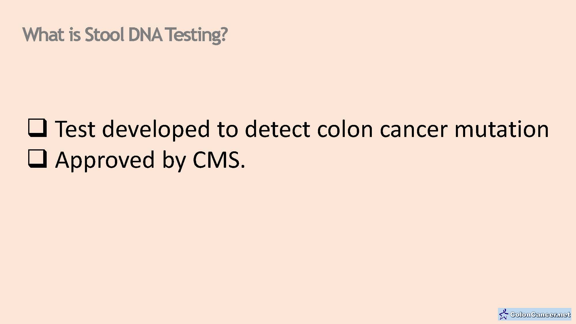Click the word "by" in the second bullet
This screenshot has width=576, height=324.
coord(174,160)
